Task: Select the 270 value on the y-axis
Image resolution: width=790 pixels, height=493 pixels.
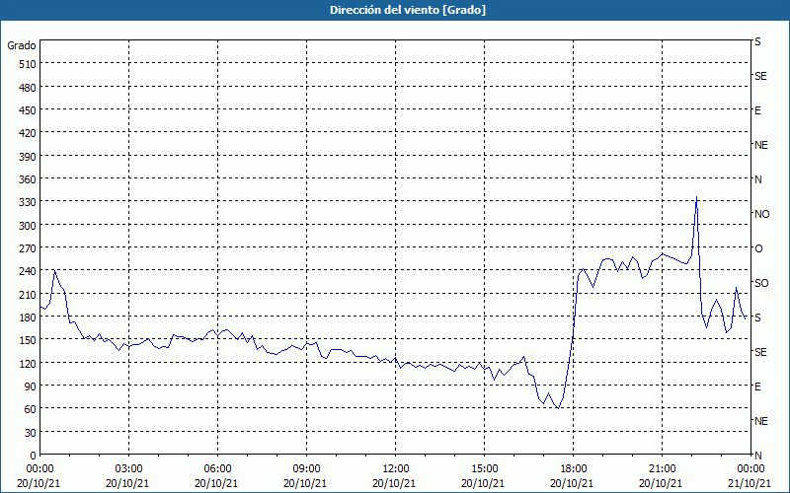Action: click(x=28, y=248)
